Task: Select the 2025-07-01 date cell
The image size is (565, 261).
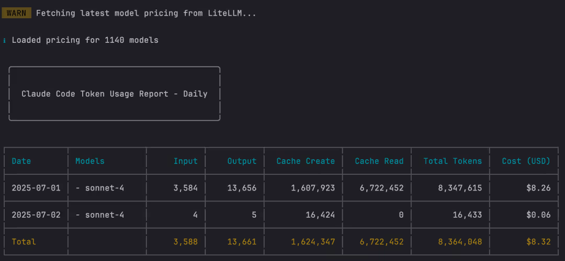Action: tap(36, 188)
